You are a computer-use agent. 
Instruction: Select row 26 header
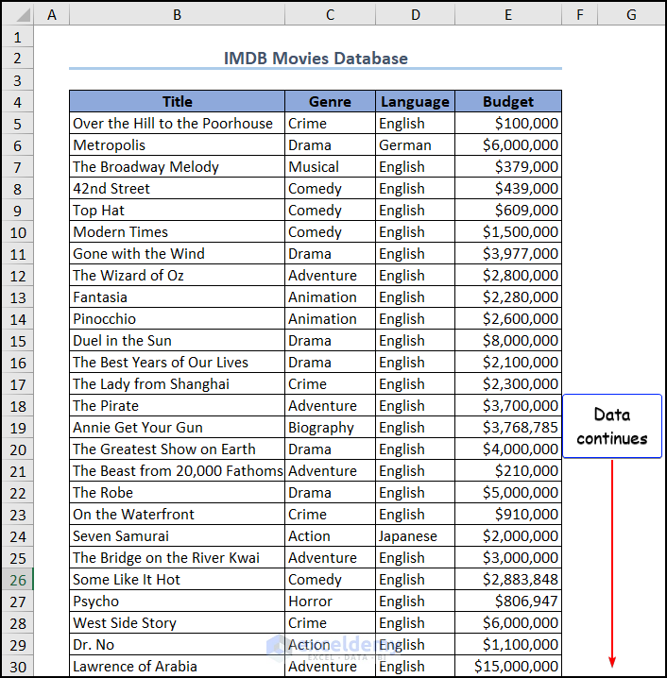pos(18,580)
